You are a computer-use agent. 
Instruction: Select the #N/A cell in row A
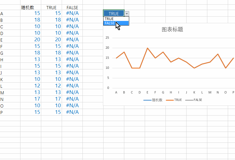pyautogui.click(x=72, y=13)
